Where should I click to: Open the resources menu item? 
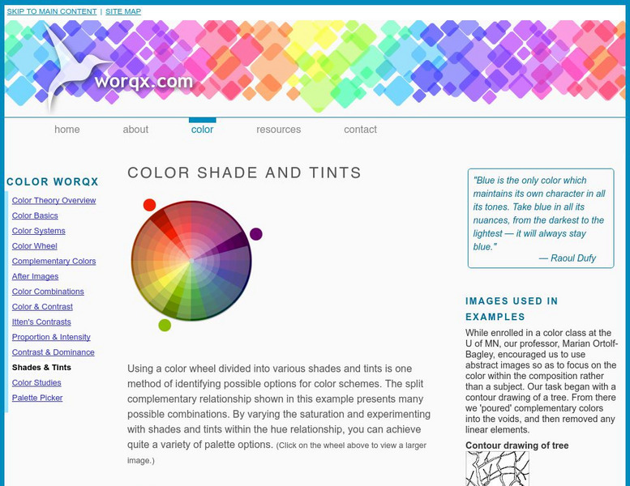(x=278, y=130)
